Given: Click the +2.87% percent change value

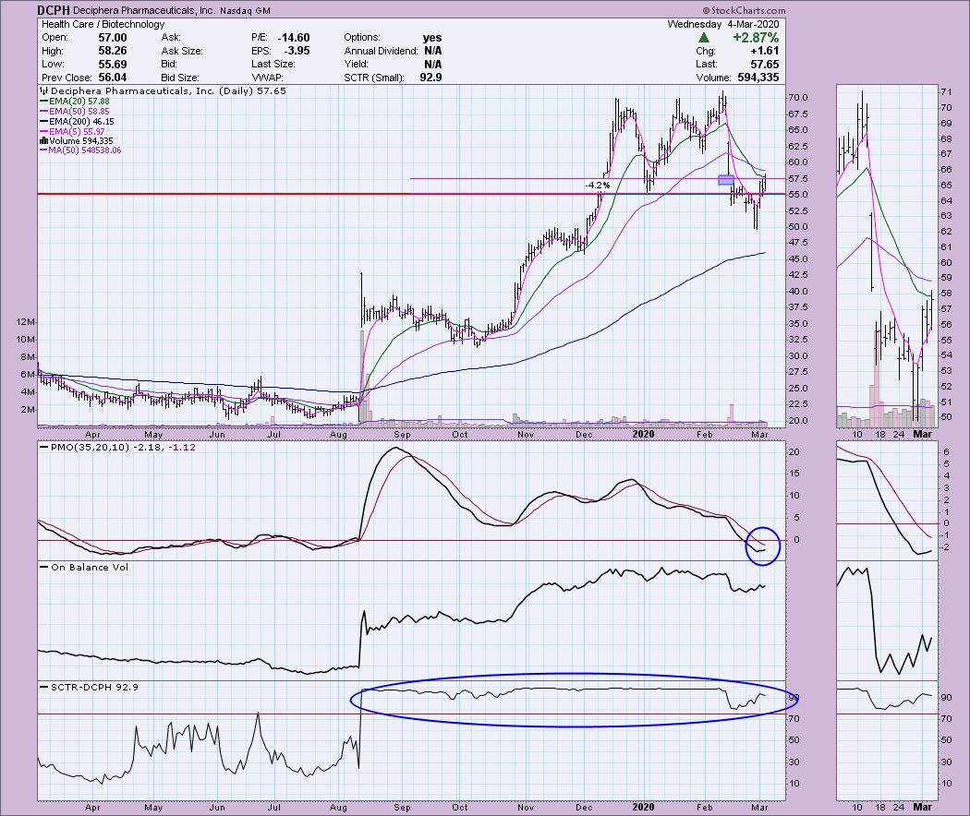Looking at the screenshot, I should click(756, 38).
